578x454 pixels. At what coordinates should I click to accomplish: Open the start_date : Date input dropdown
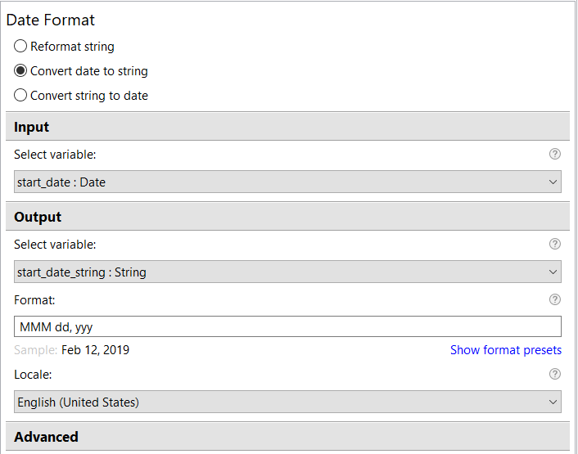click(287, 182)
